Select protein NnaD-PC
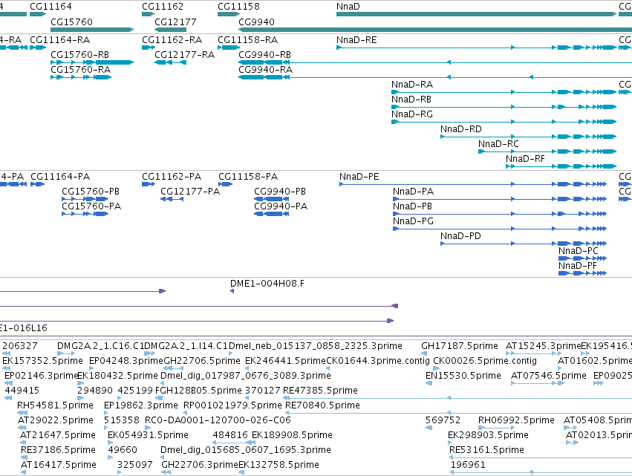The width and height of the screenshot is (632, 476). coord(582,258)
